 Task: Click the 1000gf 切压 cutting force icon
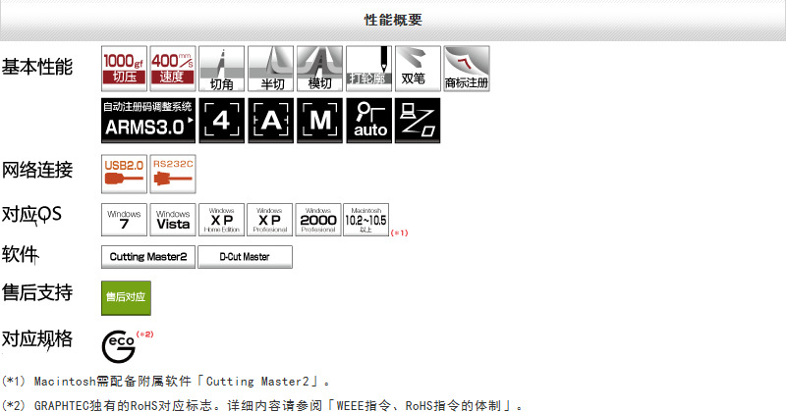coord(124,69)
